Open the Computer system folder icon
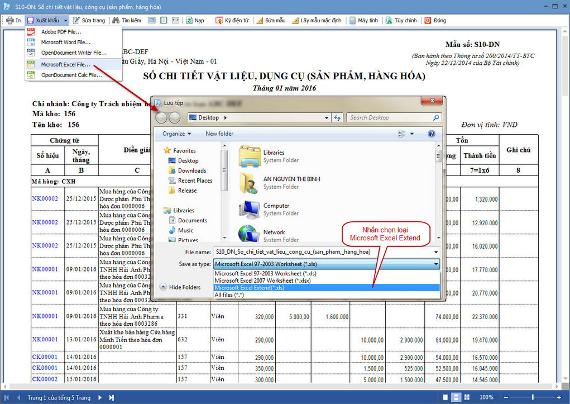This screenshot has width=570, height=404. click(x=250, y=210)
